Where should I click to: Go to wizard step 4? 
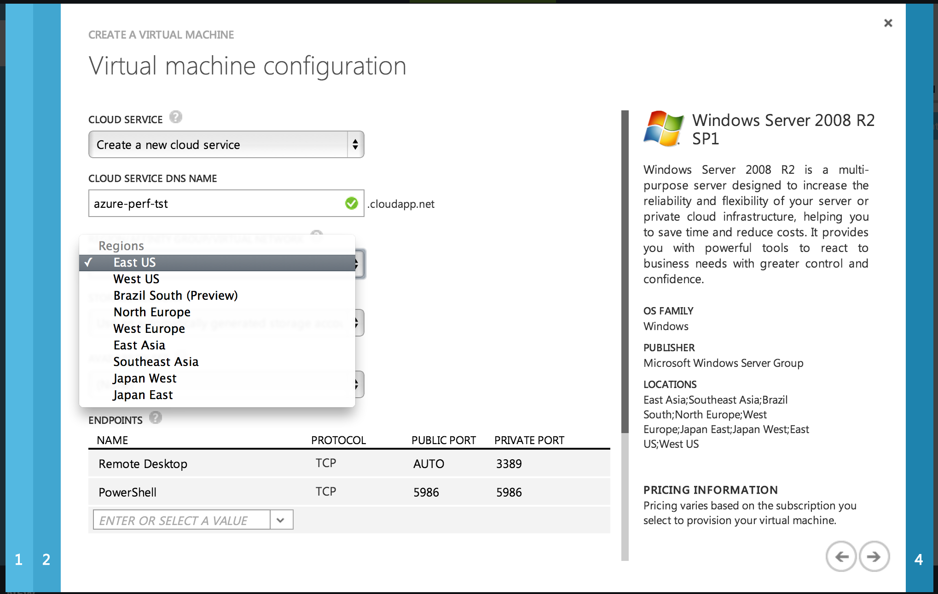point(918,559)
